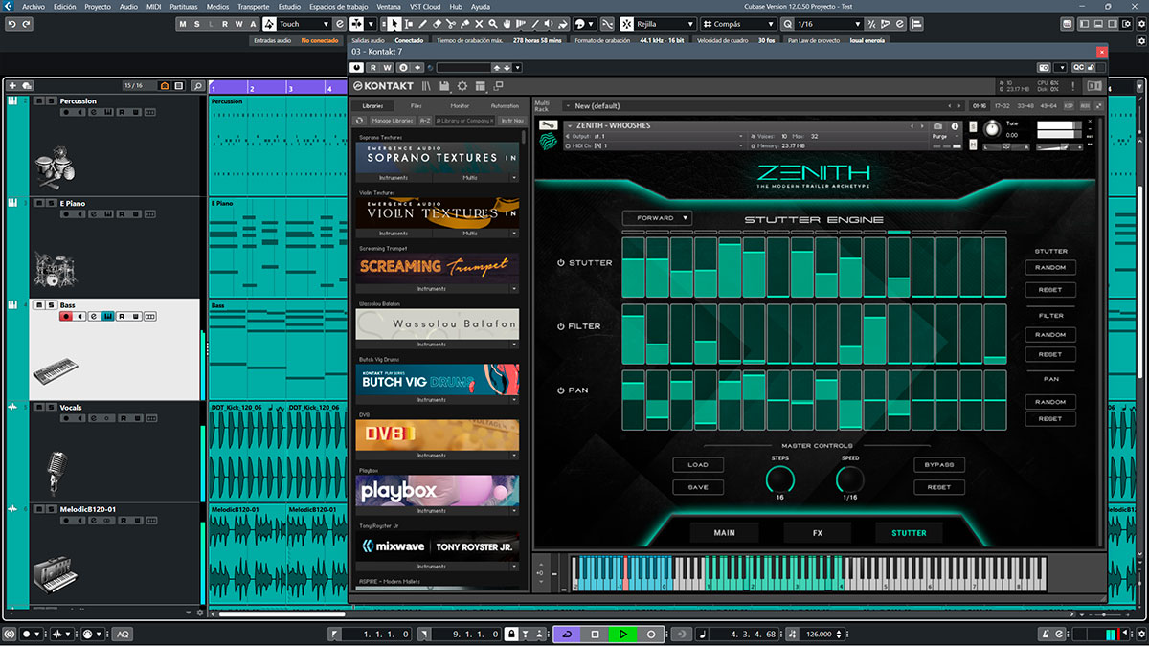Activate the transport Cycle loop button

click(567, 634)
